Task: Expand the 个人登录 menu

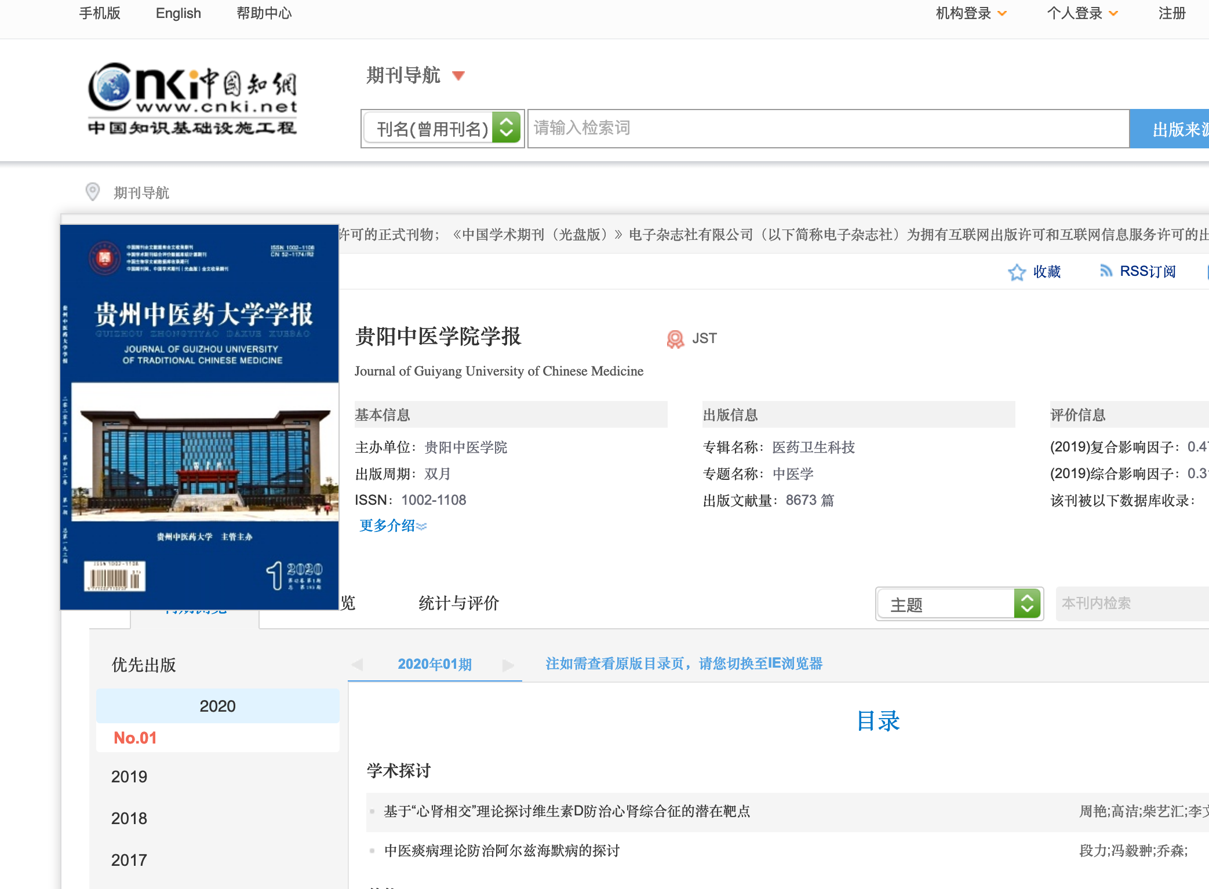Action: click(x=1082, y=13)
